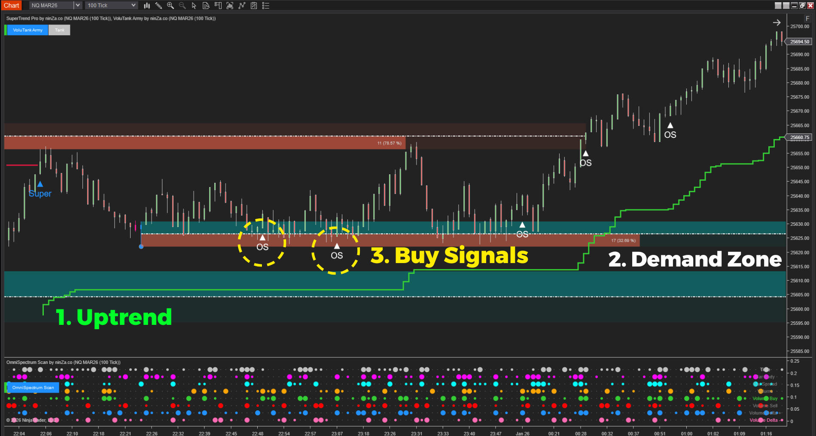The width and height of the screenshot is (816, 436).
Task: Select the cursor pointer tool
Action: coord(194,6)
